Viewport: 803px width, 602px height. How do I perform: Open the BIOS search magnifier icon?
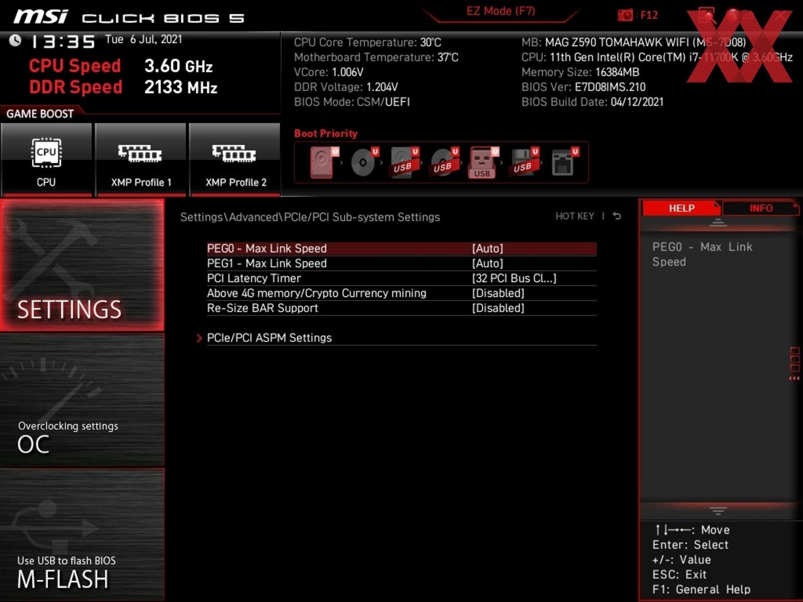coord(706,15)
